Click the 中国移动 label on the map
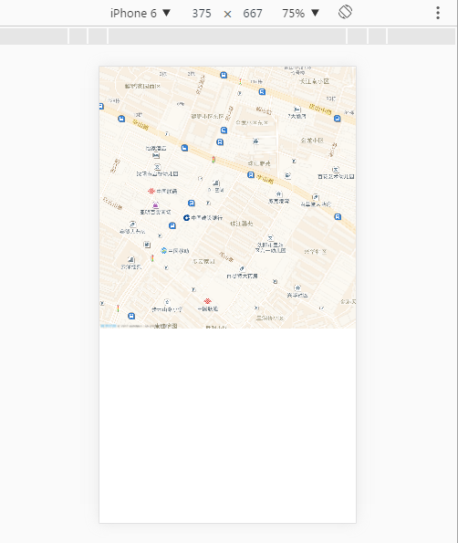Viewport: 458px width, 543px height. click(x=179, y=251)
